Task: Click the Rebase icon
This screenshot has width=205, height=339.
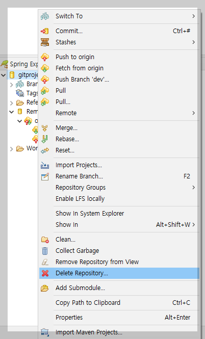Action: tap(45, 139)
